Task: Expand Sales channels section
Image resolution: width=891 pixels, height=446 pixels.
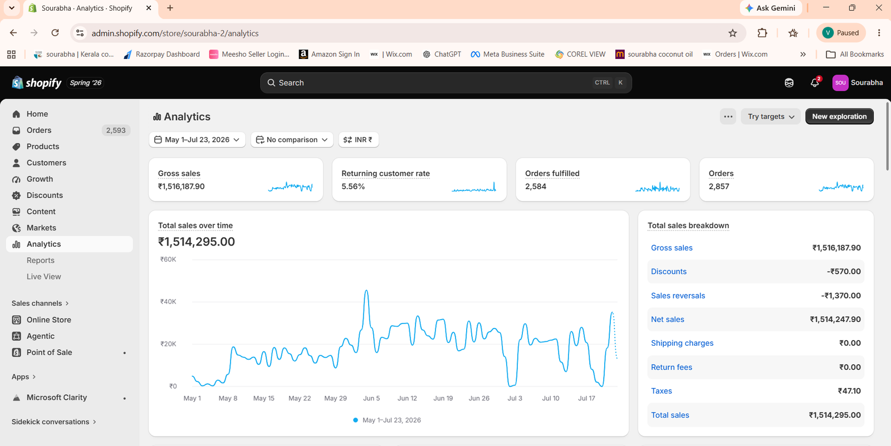Action: point(40,303)
